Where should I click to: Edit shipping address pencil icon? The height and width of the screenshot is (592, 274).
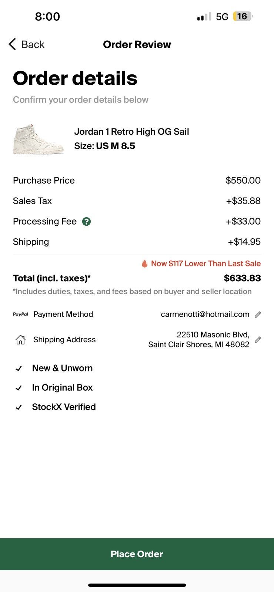click(258, 340)
